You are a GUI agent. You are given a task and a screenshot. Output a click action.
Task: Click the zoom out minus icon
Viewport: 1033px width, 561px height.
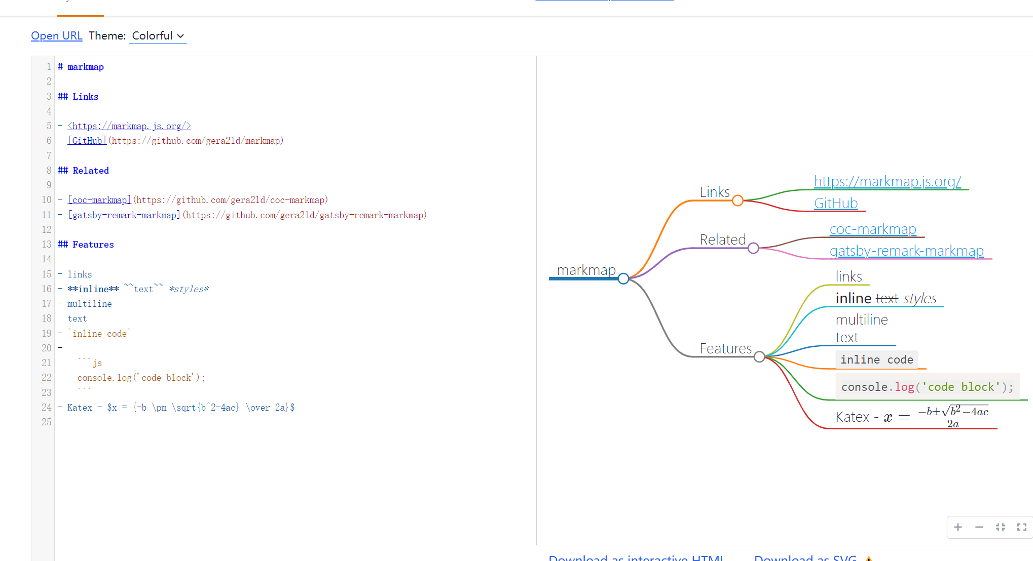tap(979, 527)
